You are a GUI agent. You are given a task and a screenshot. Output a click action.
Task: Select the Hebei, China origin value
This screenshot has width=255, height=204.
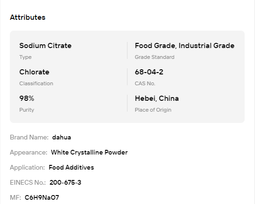[157, 98]
